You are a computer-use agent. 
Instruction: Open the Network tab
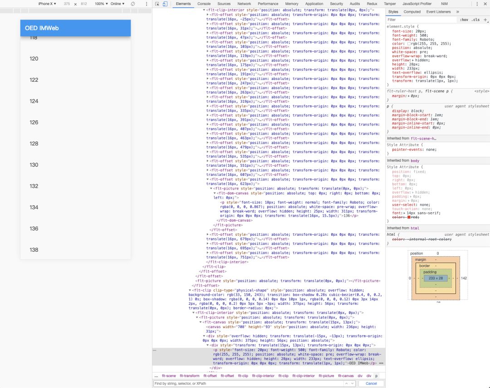click(x=244, y=4)
